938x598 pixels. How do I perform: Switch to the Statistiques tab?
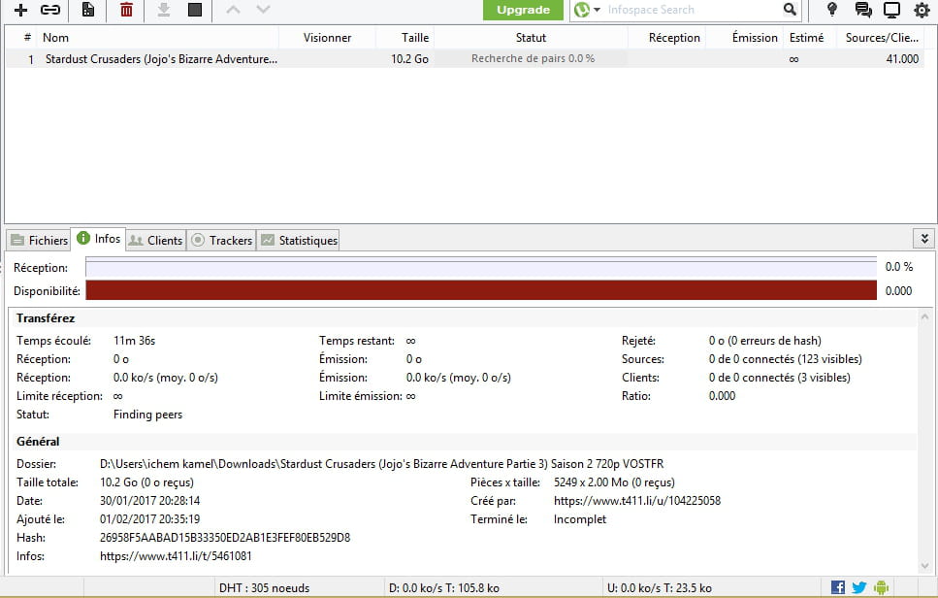coord(299,240)
